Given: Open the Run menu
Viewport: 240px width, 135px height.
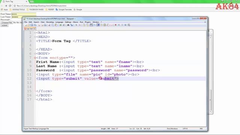Looking at the screenshot, I should pos(81,22).
